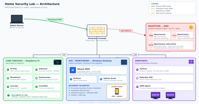199x104 pixels.
Task: Click the Illustrative architecture footer note
Action: click(x=99, y=102)
